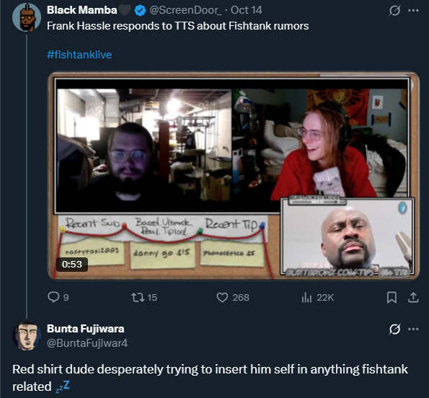The width and height of the screenshot is (429, 398).
Task: Like the Frank Hassle tweet
Action: tap(222, 297)
